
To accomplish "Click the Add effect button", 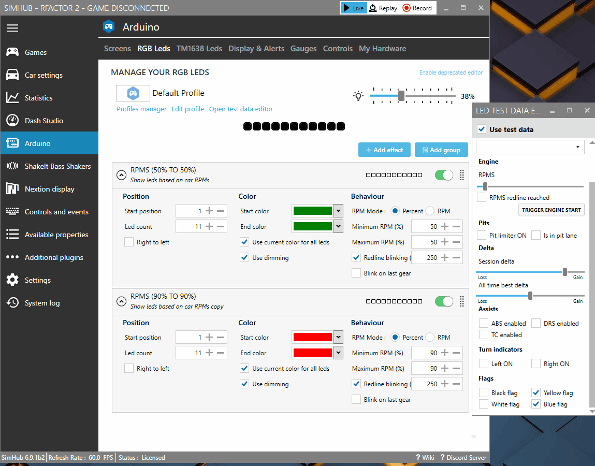I will tap(384, 150).
